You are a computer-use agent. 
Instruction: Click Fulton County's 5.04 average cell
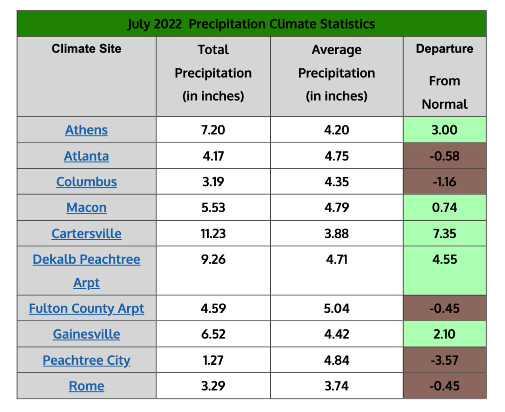pyautogui.click(x=336, y=308)
